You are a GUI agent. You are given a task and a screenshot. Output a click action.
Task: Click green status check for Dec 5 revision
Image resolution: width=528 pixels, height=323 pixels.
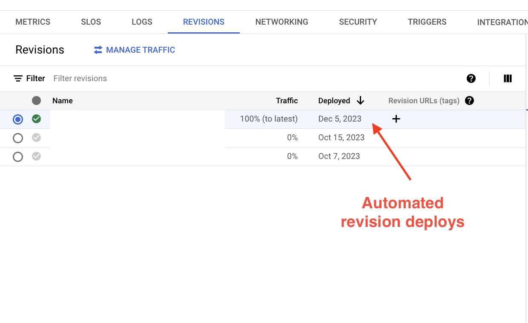(37, 119)
